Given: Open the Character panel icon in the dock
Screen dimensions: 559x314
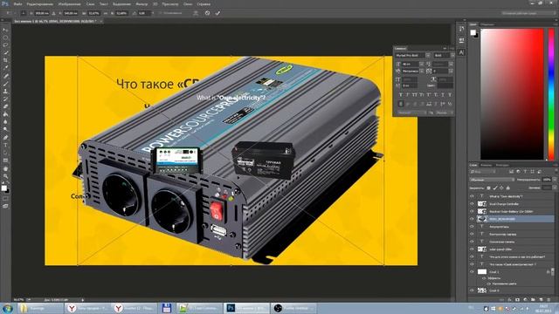Looking at the screenshot, I should (x=461, y=52).
